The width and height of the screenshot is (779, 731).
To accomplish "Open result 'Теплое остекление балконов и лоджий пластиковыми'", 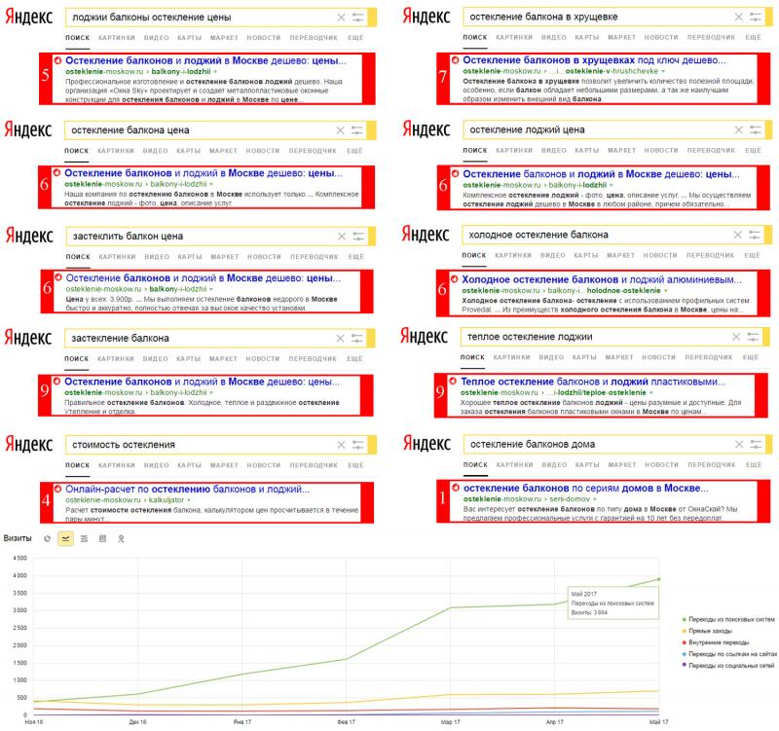I will click(x=593, y=382).
